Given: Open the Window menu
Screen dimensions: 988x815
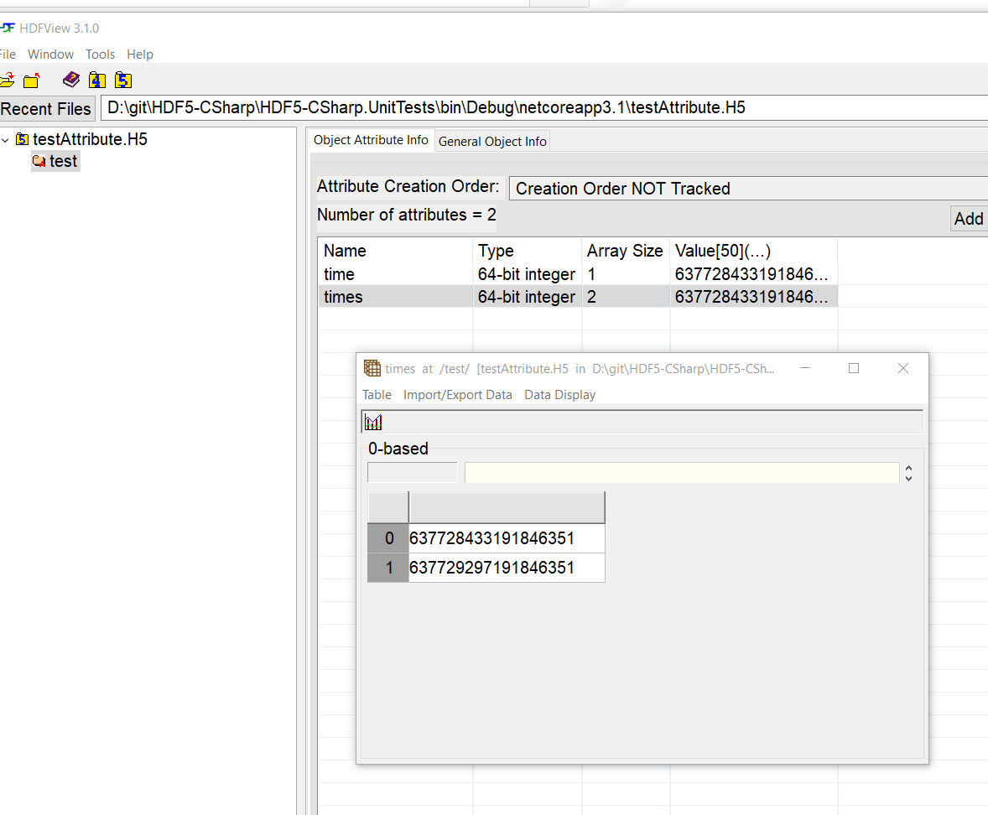Looking at the screenshot, I should (x=50, y=55).
